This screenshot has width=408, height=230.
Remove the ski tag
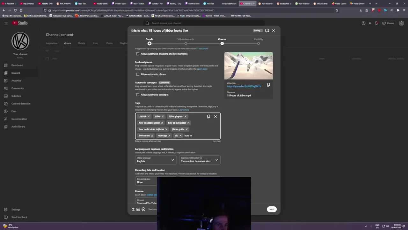[x=180, y=136]
